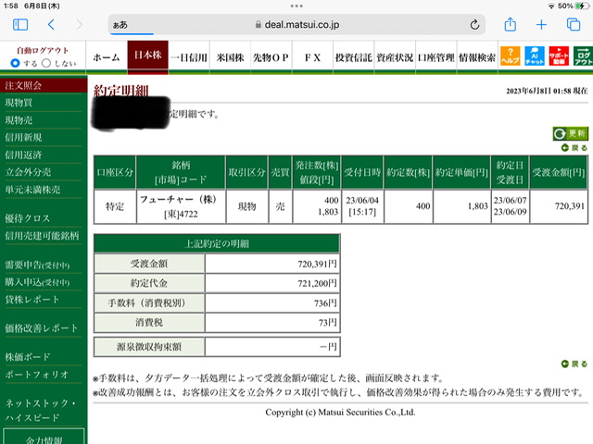
Task: Go back with Safari back arrow
Action: click(x=51, y=25)
